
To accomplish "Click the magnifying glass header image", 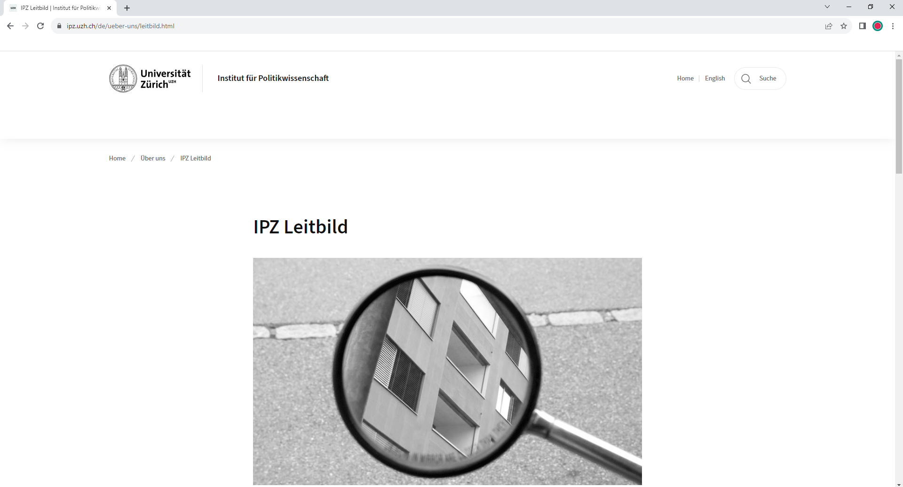I will click(447, 371).
